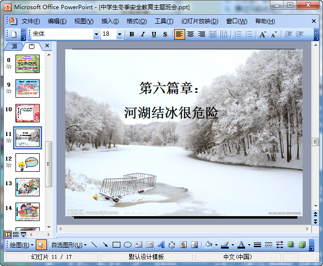Start slide show from current slide icon
The height and width of the screenshot is (266, 323).
[x=24, y=235]
